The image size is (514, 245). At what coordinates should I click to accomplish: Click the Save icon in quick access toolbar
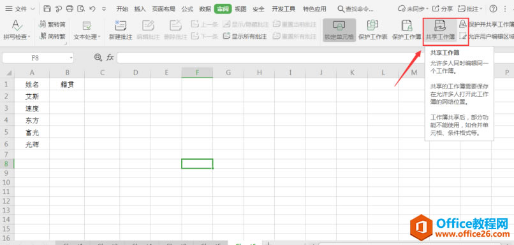point(47,9)
